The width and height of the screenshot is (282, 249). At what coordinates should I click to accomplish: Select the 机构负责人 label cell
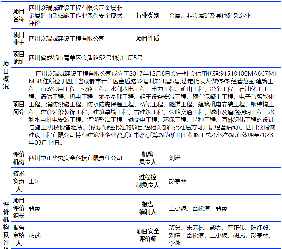(x=148, y=158)
